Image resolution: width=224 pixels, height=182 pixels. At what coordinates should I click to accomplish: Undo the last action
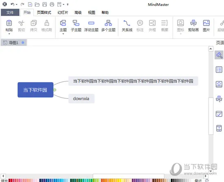click(13, 4)
